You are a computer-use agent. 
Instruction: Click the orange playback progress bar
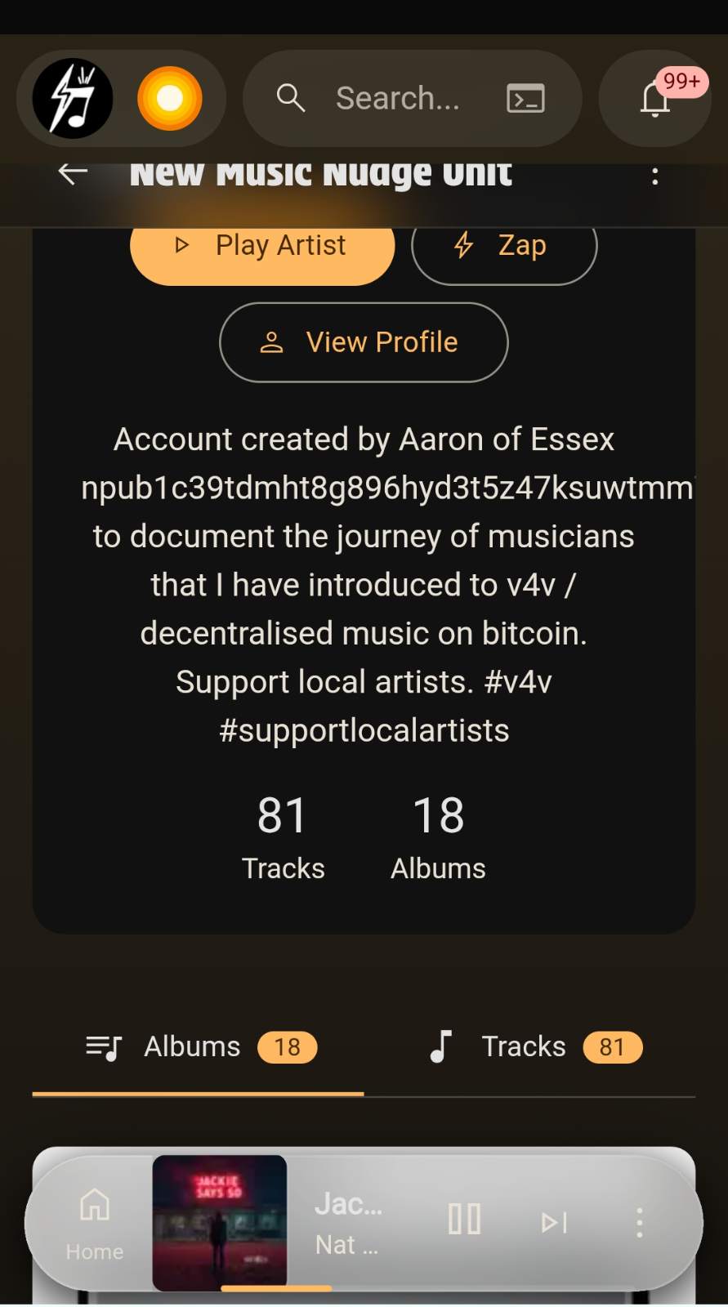coord(276,1288)
